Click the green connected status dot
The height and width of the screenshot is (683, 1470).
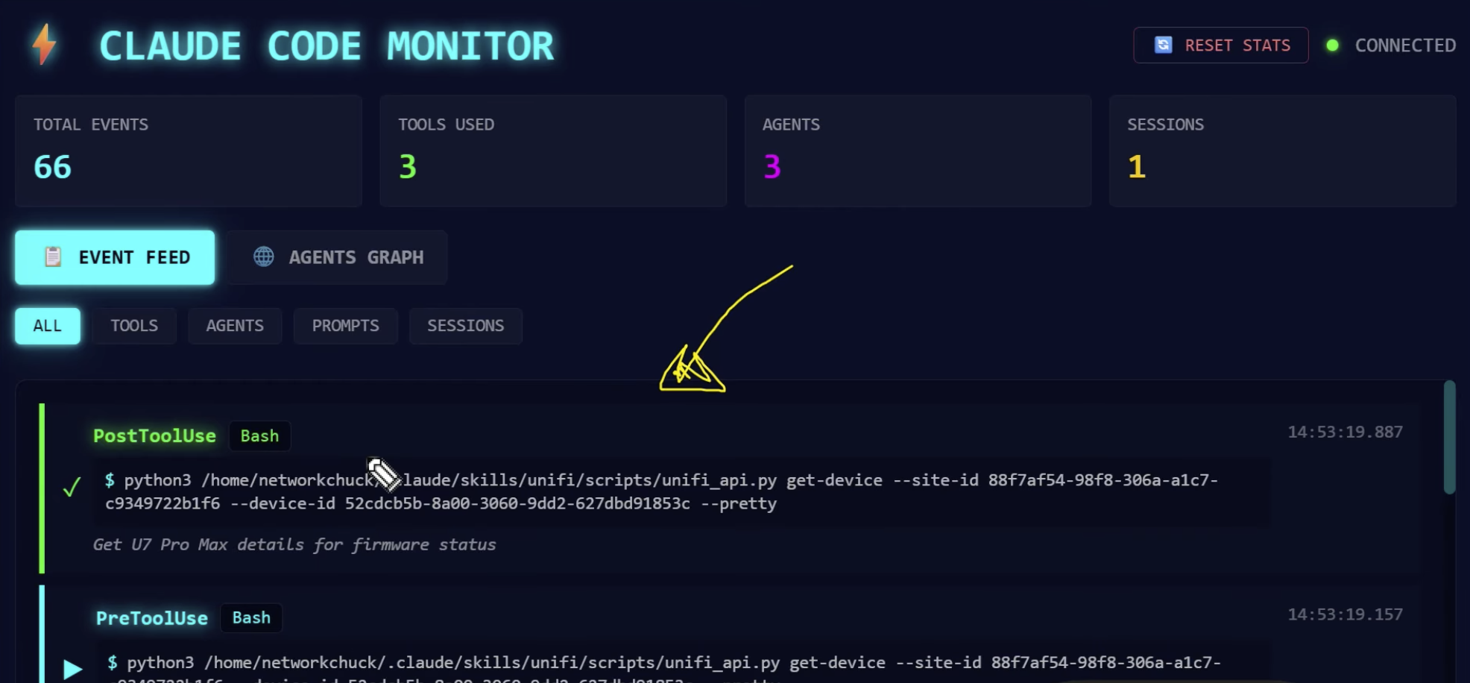click(x=1332, y=45)
